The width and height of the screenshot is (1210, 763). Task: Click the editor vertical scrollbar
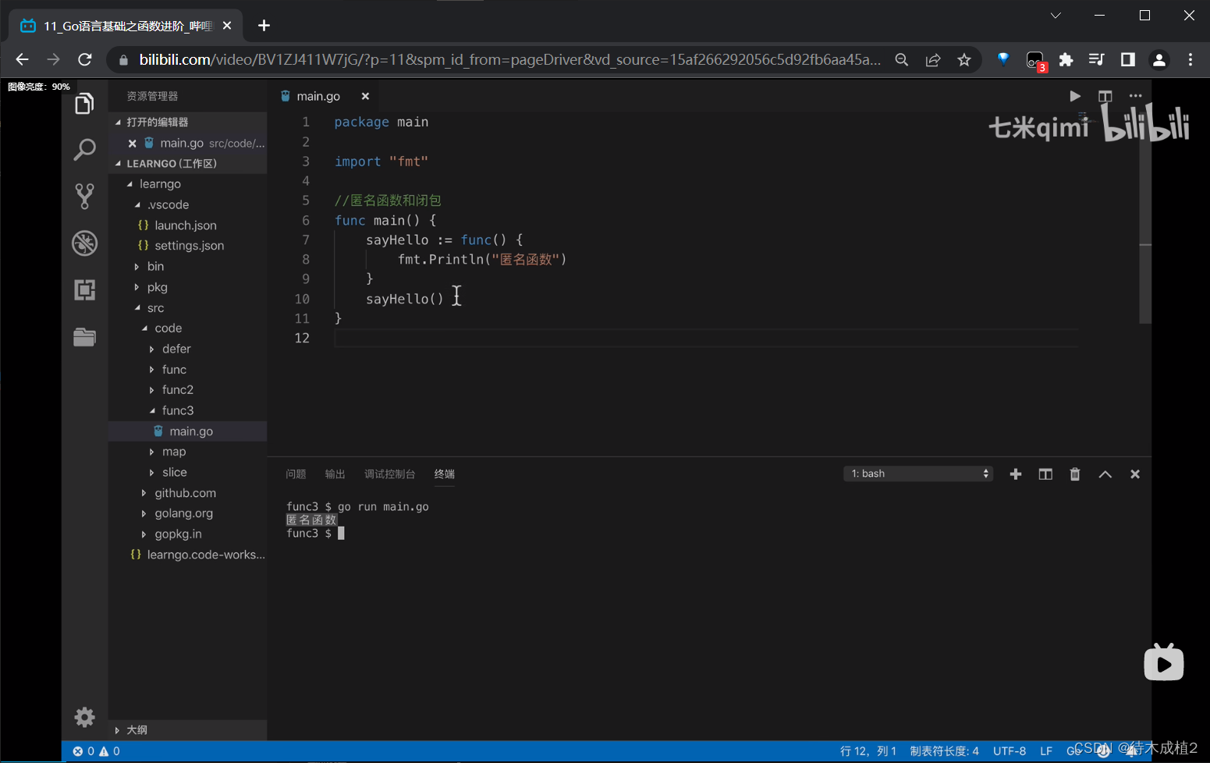click(1145, 219)
